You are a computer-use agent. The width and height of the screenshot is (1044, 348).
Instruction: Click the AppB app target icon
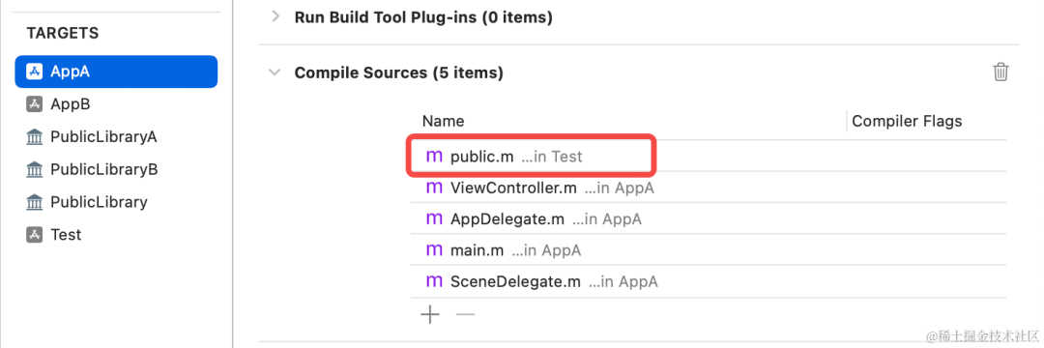coord(34,104)
